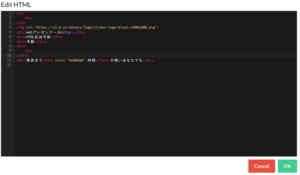Click the opening <font tag on line 11
Screen dimensions: 300x175
[48, 60]
